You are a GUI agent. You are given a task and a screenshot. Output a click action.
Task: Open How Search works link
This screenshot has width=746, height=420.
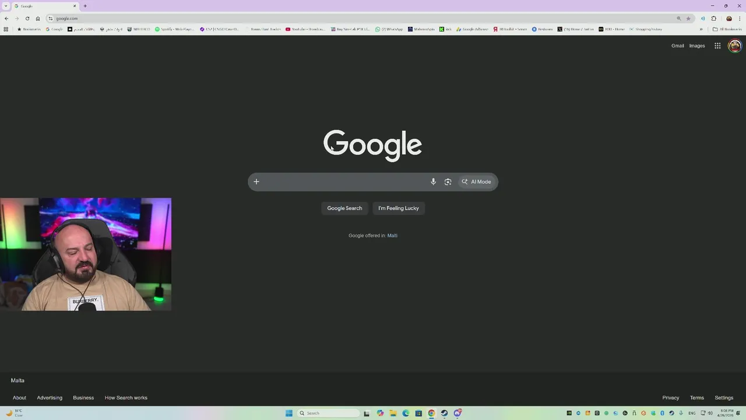(x=126, y=398)
